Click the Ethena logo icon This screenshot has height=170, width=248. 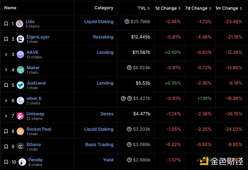[x=19, y=146]
